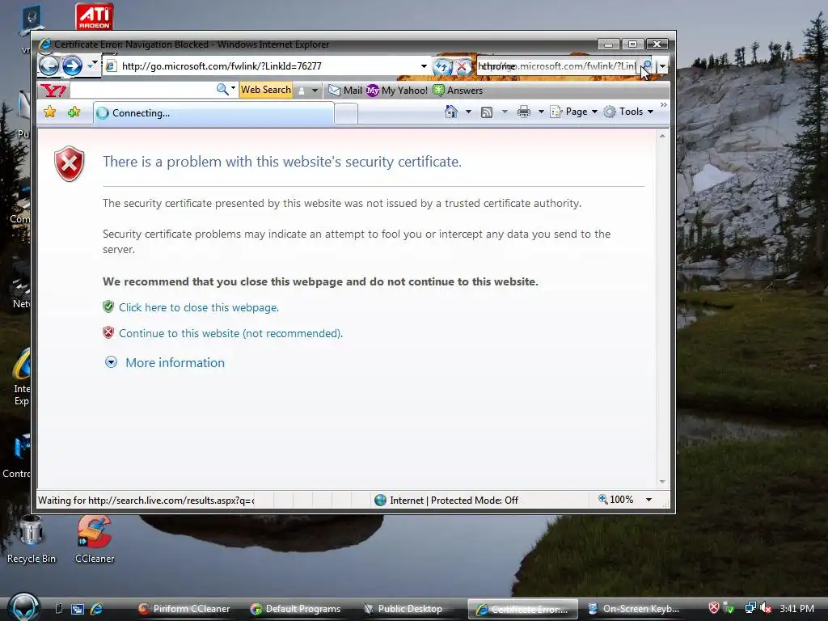Click the green shield icon beside close link
828x621 pixels.
coord(108,306)
